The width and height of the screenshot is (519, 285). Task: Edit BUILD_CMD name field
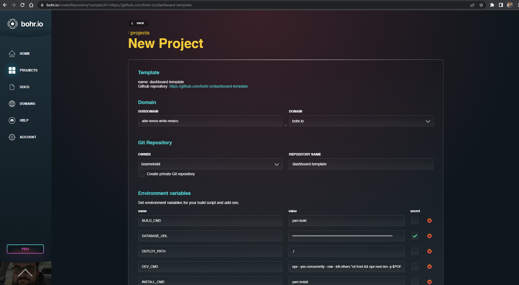pos(210,221)
